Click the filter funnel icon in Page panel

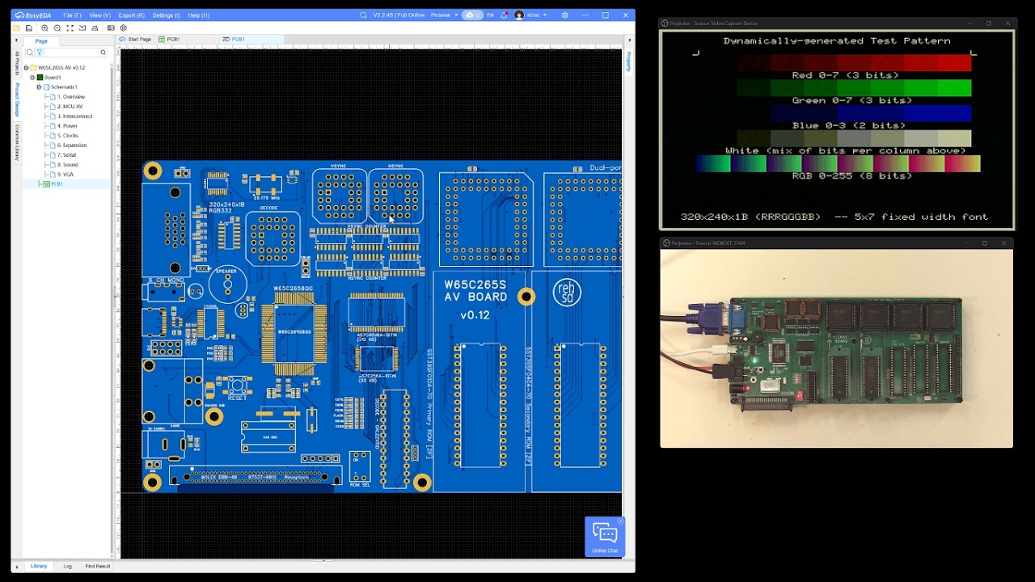pos(39,53)
